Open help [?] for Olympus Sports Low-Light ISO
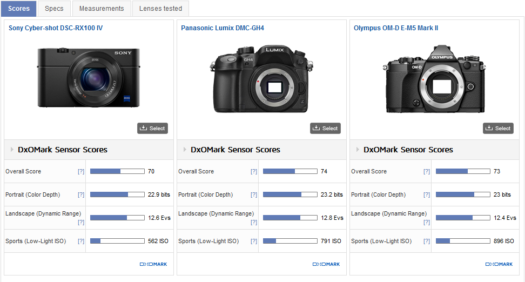The image size is (525, 282). tap(427, 241)
